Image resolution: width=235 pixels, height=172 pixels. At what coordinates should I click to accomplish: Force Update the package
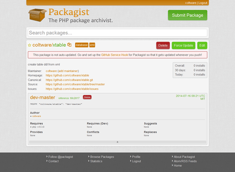(x=183, y=45)
